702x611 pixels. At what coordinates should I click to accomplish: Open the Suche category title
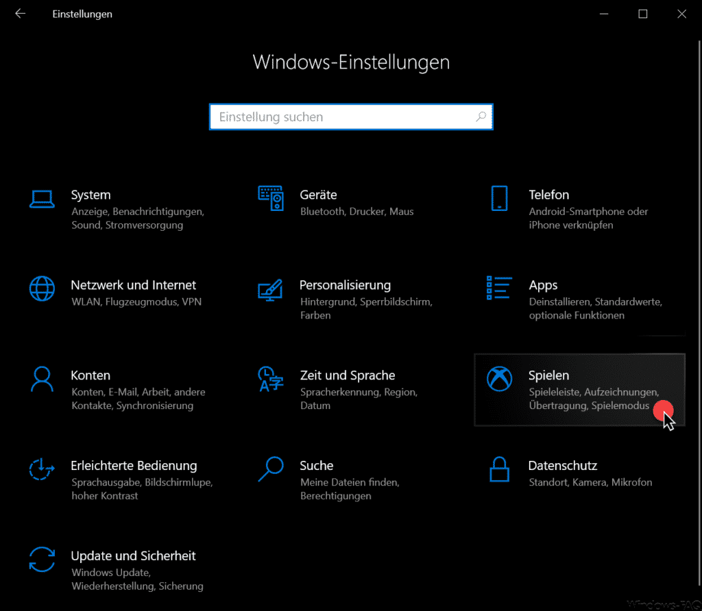point(317,466)
